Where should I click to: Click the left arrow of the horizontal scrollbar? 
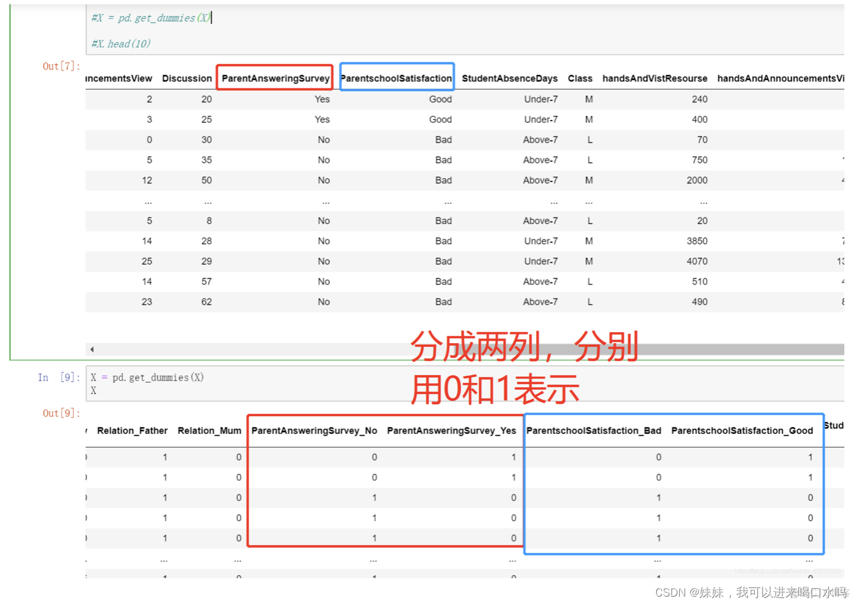[92, 349]
